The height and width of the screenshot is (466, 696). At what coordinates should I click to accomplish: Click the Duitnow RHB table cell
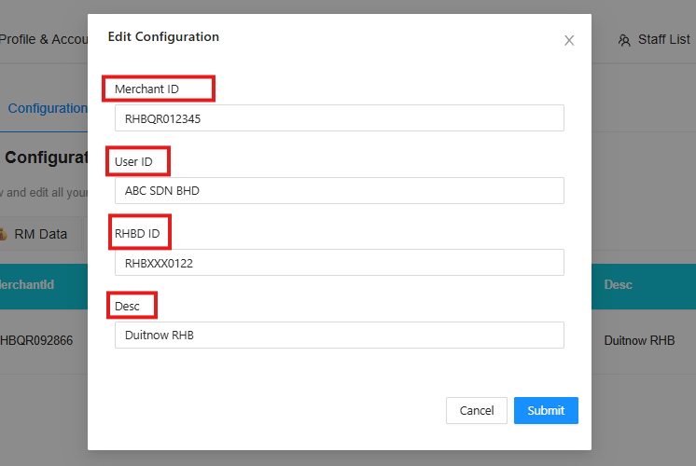[x=639, y=340]
